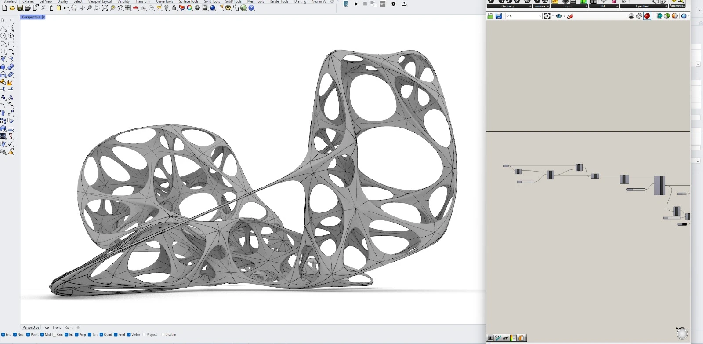Click the Print icon in the toolbar
The height and width of the screenshot is (344, 703).
[x=28, y=8]
